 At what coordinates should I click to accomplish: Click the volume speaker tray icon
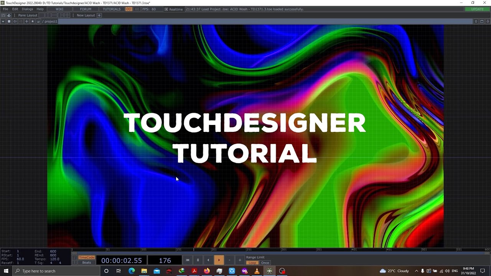(447, 271)
